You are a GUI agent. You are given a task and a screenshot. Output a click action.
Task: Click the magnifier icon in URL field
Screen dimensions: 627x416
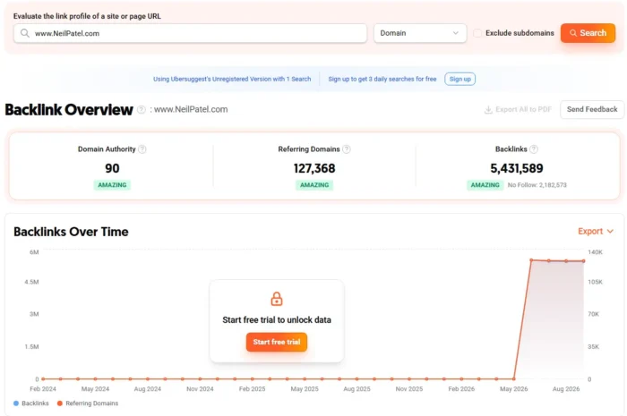point(25,33)
